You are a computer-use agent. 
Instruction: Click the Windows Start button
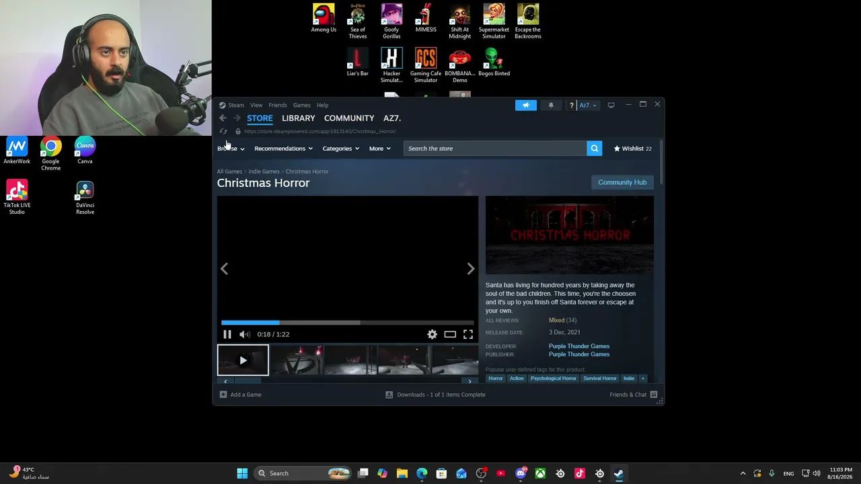tap(242, 473)
